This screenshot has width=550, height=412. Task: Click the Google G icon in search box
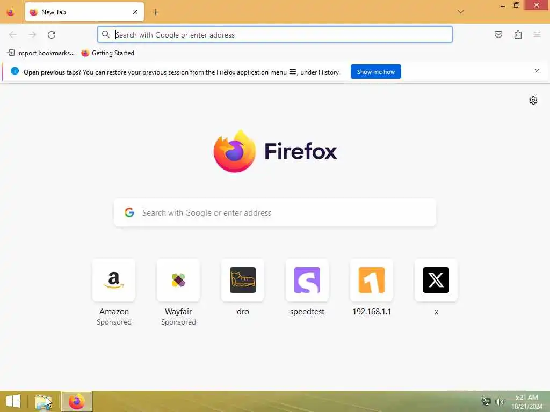point(129,212)
